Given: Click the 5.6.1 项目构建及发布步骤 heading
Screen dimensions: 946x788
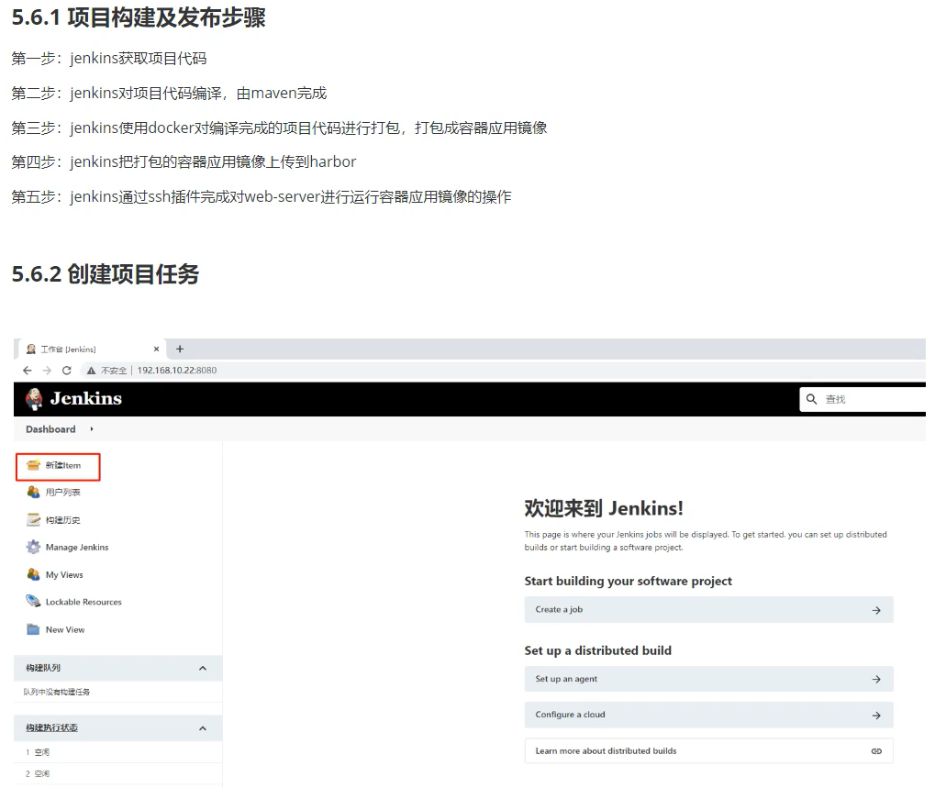Looking at the screenshot, I should coord(139,17).
